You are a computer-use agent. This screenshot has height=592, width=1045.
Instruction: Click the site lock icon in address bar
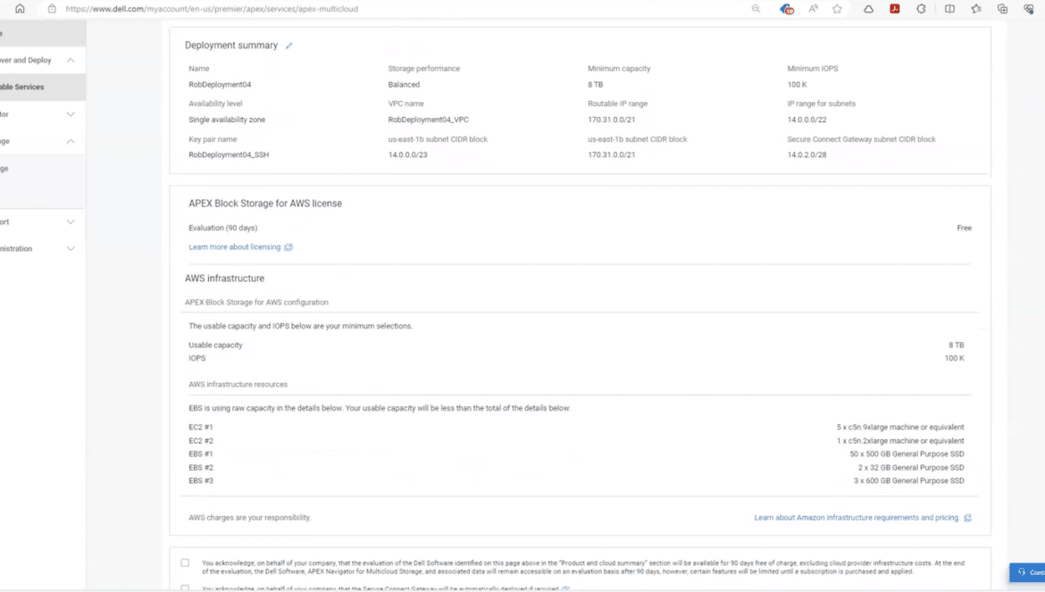click(x=52, y=9)
